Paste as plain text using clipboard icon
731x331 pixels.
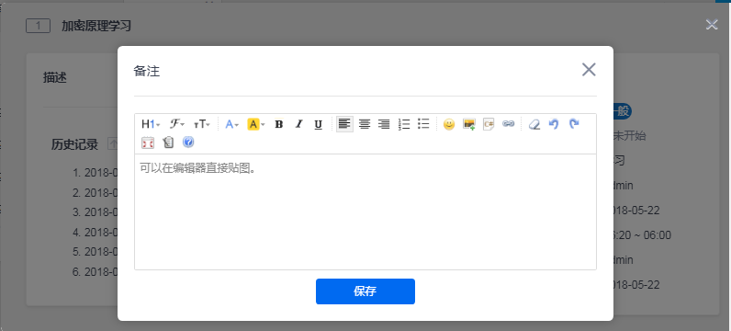click(168, 143)
